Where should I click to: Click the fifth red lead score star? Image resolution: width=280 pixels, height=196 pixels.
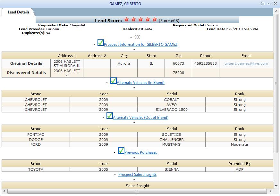point(155,19)
